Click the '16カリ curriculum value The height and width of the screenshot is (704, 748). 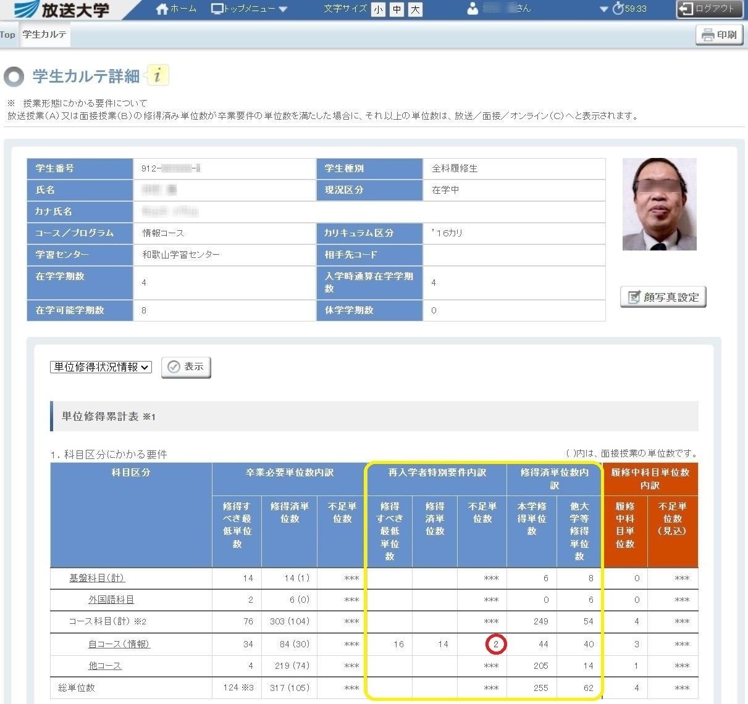[x=447, y=233]
